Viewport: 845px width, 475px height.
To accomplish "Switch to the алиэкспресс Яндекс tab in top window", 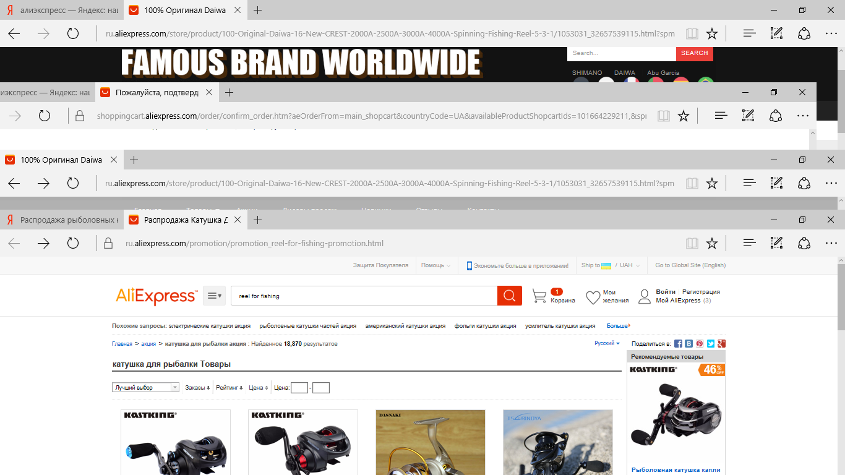I will [x=62, y=11].
